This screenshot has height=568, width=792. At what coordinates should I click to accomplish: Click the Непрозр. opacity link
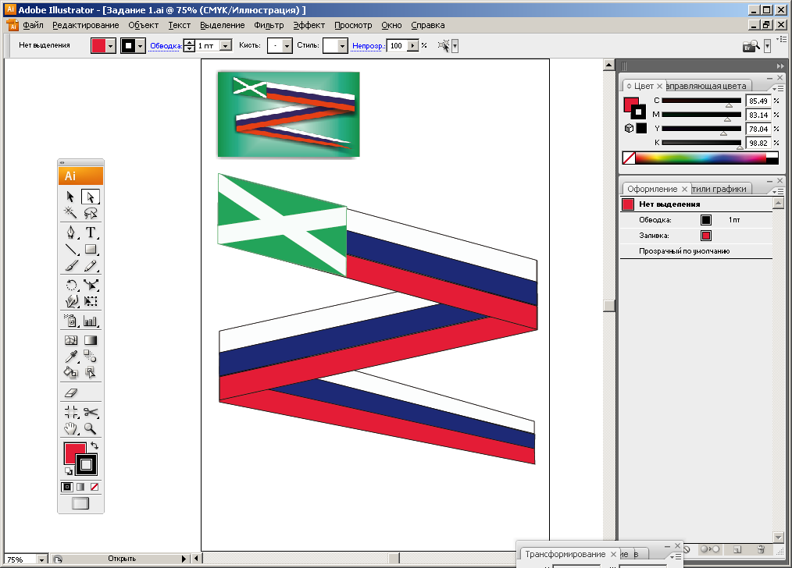[368, 46]
